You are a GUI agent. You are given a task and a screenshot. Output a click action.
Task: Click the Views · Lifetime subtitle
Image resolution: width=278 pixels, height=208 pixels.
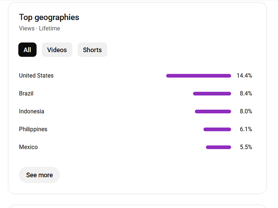point(39,28)
